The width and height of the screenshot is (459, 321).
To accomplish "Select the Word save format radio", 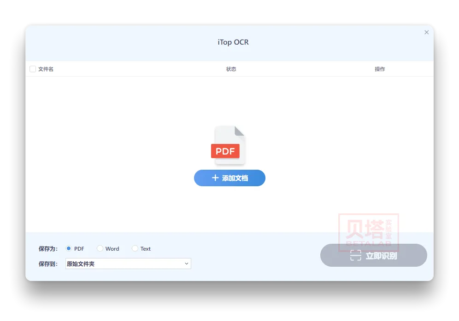I will coord(100,248).
